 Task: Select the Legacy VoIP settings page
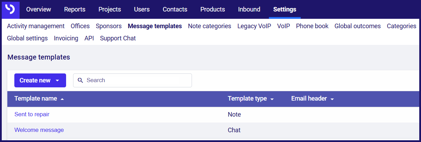click(x=254, y=26)
